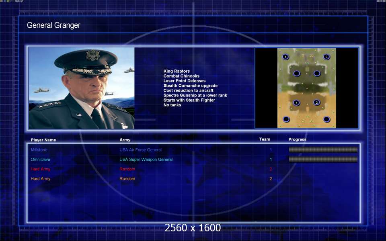386x241 pixels.
Task: Click the orange Random army entry
Action: 127,179
